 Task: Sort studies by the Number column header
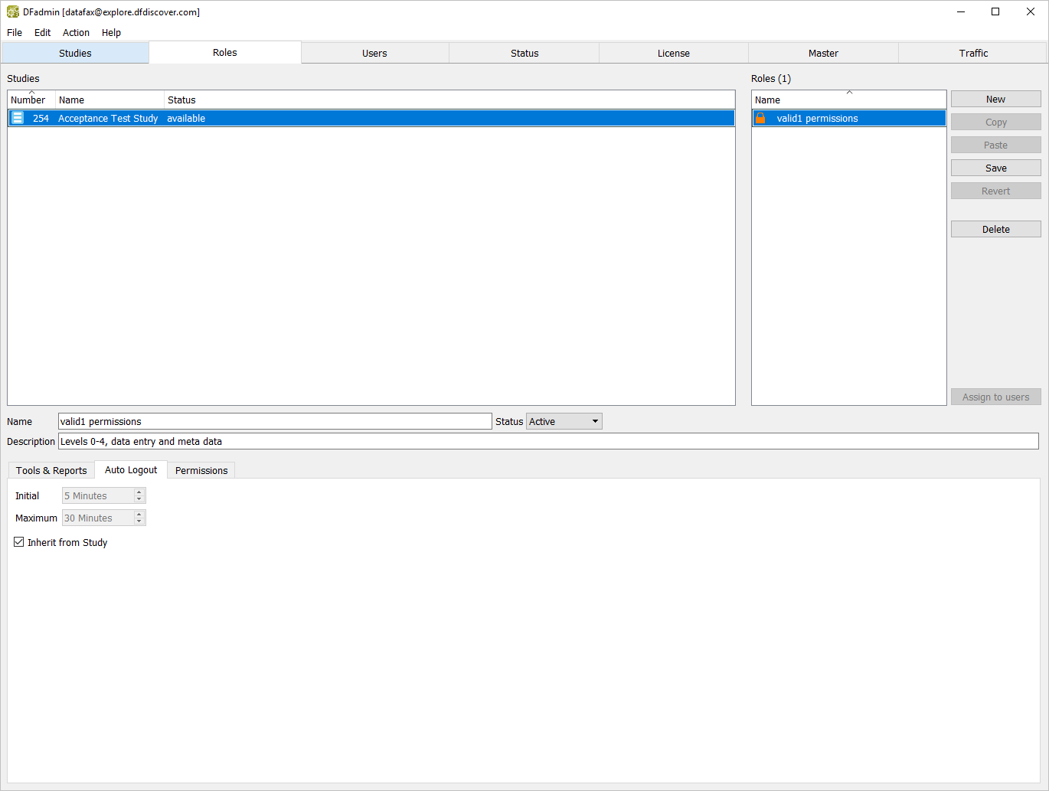point(28,100)
